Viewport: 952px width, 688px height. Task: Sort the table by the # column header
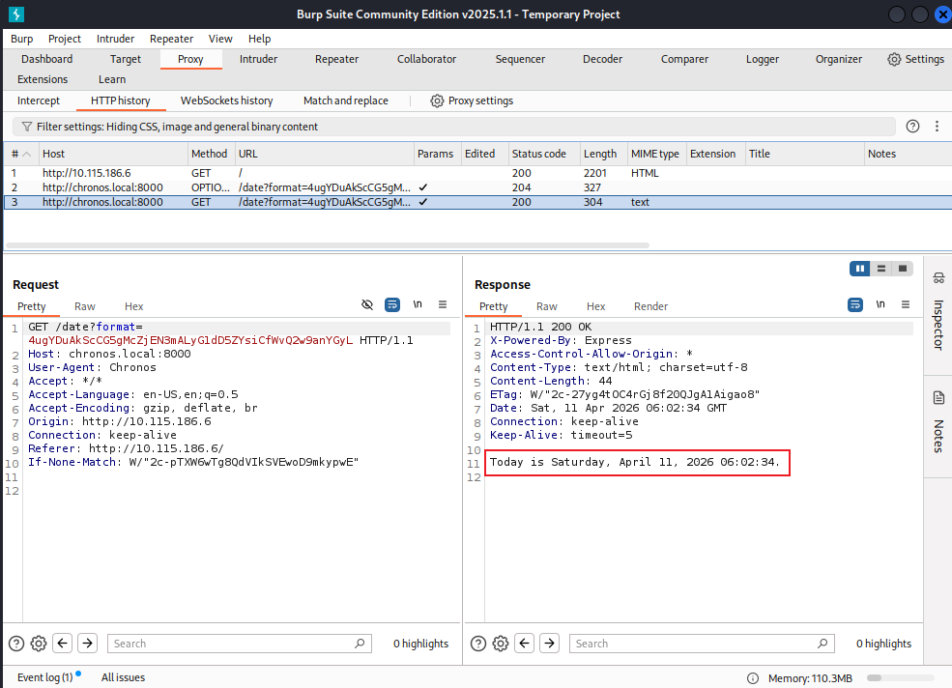(x=21, y=154)
